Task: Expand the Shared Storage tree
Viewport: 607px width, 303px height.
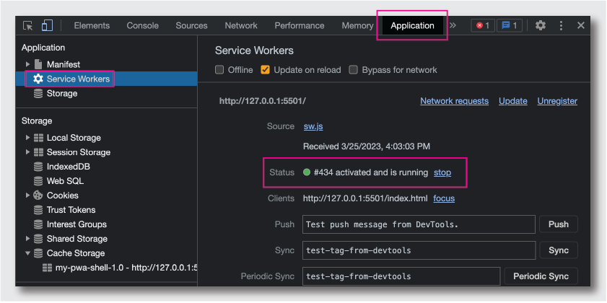Action: 27,238
